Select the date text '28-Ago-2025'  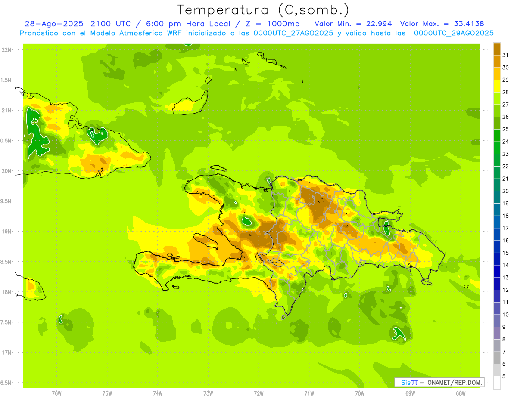pos(54,24)
